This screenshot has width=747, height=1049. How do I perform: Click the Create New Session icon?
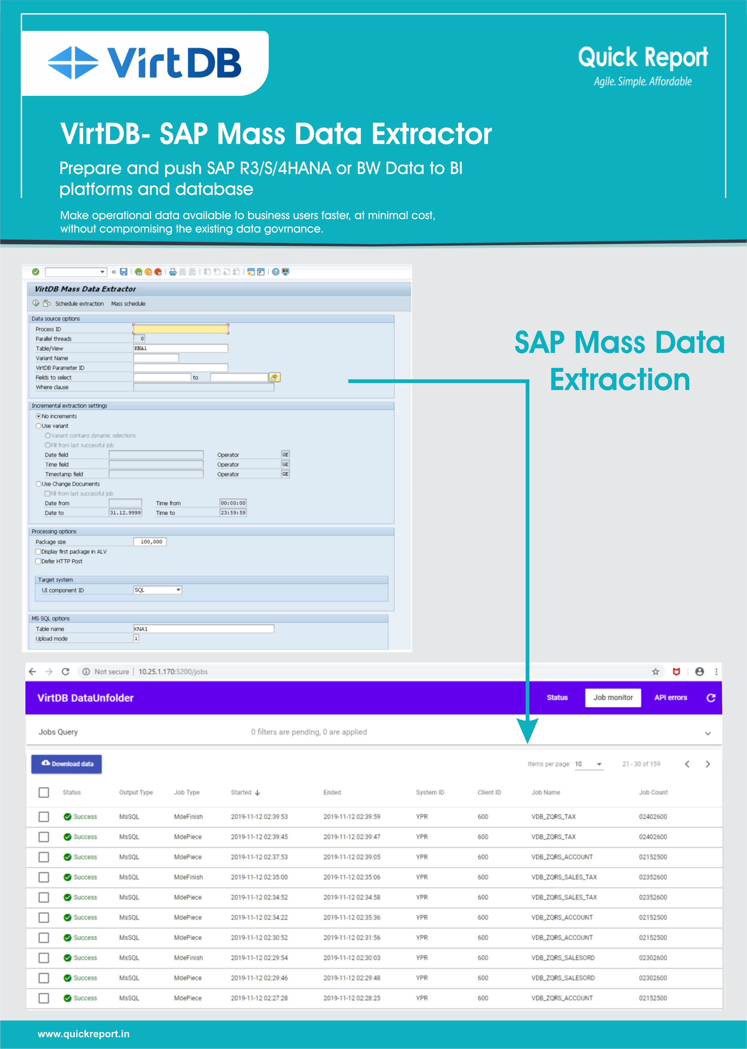[251, 272]
